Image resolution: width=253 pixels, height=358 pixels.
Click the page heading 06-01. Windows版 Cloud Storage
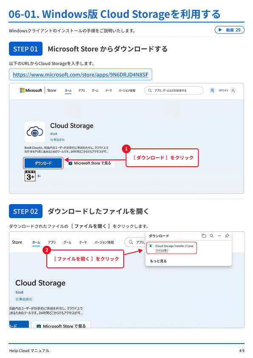click(114, 14)
